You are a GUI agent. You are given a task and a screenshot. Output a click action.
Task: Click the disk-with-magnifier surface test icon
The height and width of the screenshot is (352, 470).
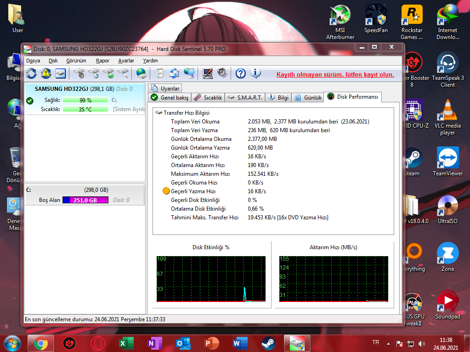[123, 73]
